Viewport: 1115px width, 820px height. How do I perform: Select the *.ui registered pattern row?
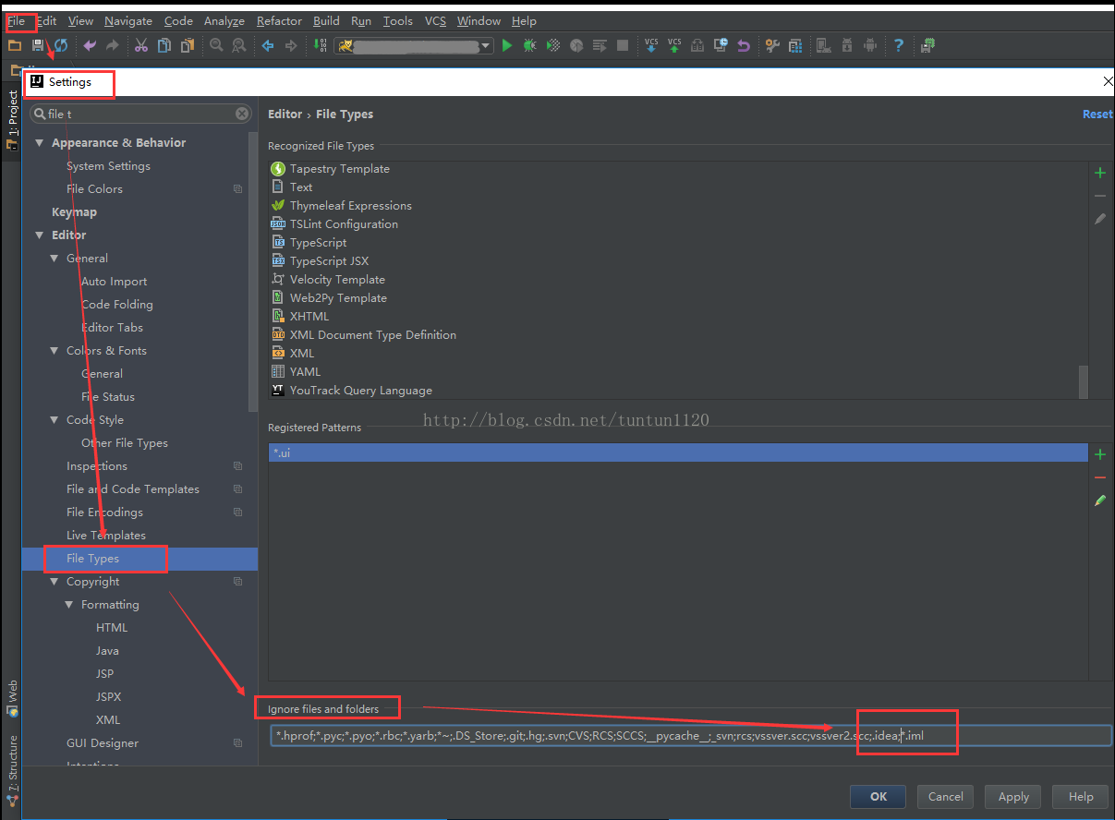pos(679,452)
